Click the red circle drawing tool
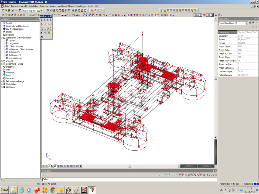Screen dimensions: 259x194 coord(119,15)
